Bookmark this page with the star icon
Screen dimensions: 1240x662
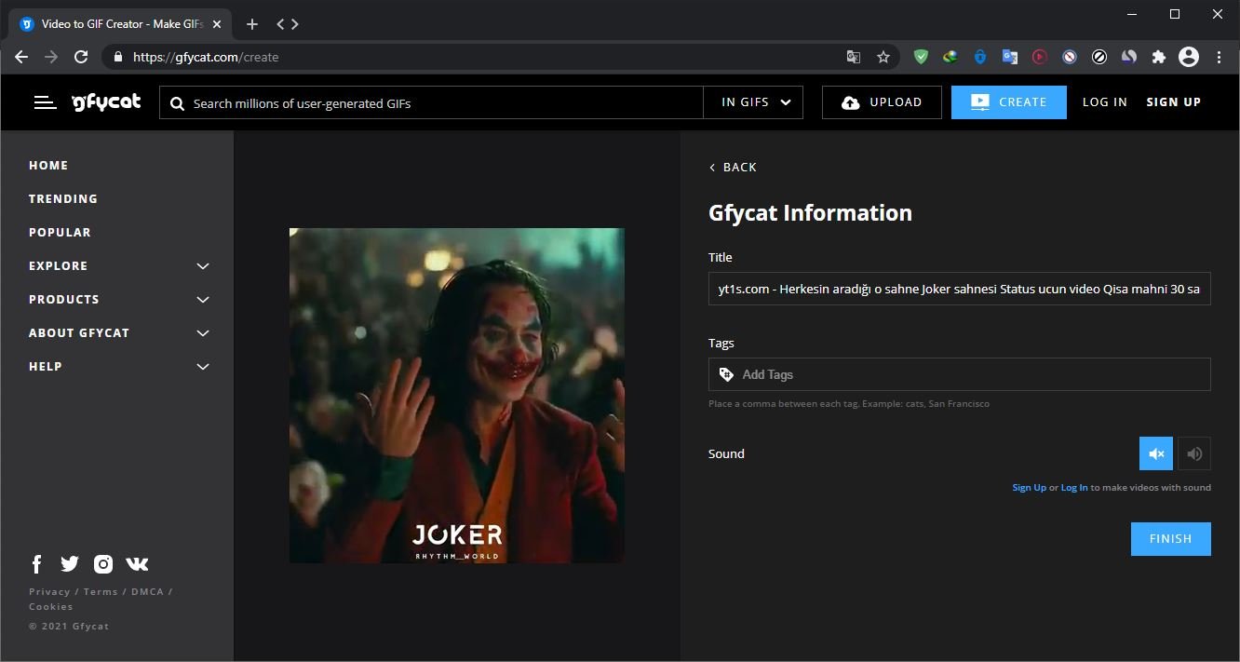pyautogui.click(x=883, y=57)
